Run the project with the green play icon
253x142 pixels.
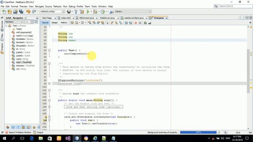click(x=88, y=11)
